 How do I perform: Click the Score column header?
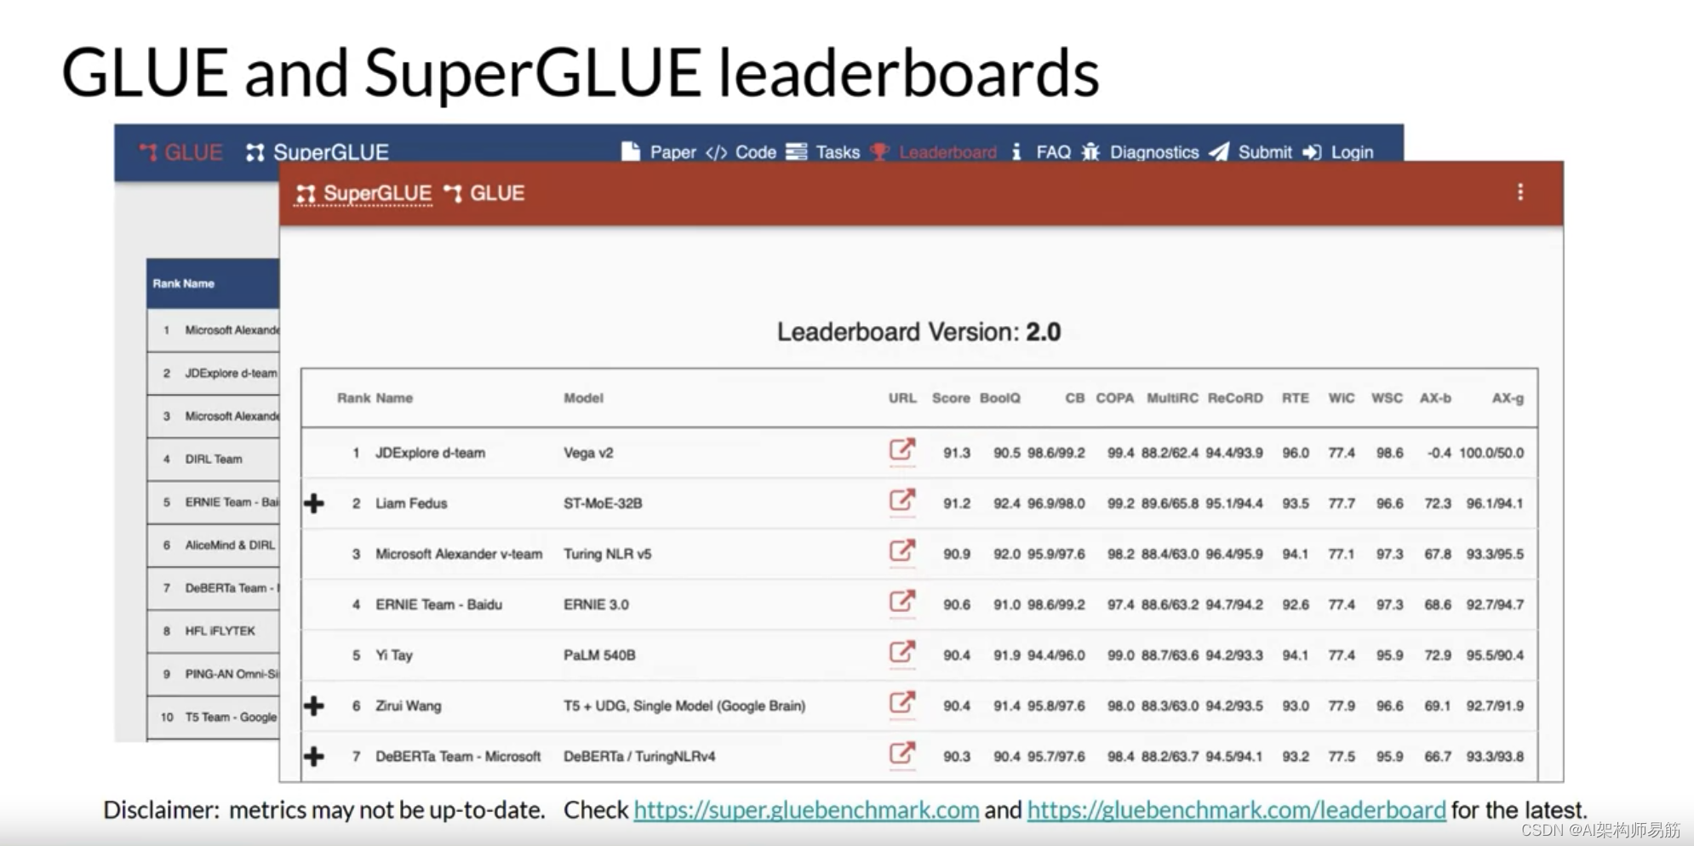[x=951, y=397]
